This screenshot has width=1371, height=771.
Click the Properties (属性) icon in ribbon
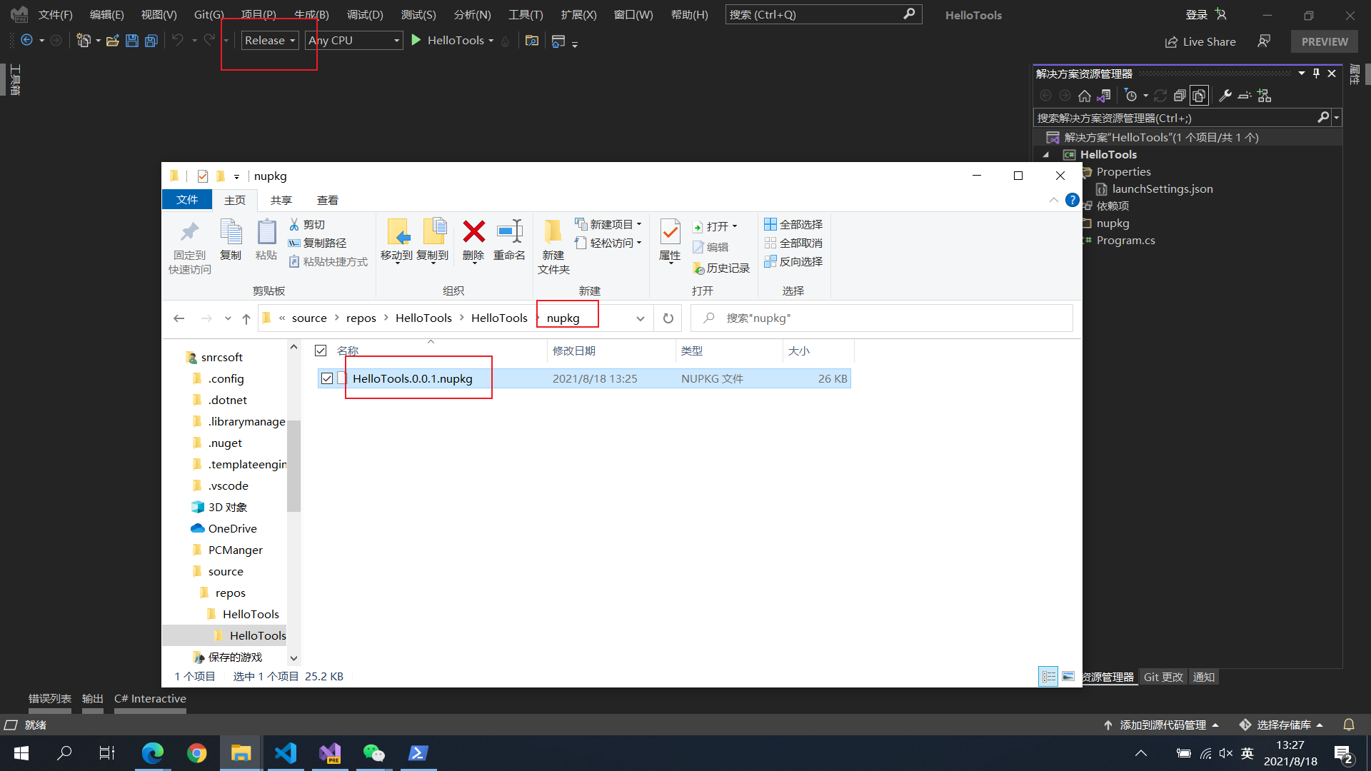point(670,233)
